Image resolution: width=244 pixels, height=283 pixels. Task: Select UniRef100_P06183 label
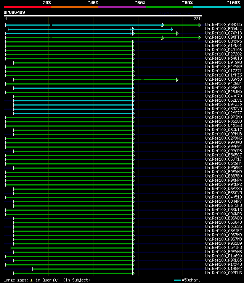(x=223, y=121)
